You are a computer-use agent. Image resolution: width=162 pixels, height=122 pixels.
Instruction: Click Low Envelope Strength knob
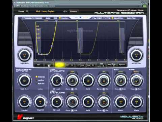pos(57,81)
